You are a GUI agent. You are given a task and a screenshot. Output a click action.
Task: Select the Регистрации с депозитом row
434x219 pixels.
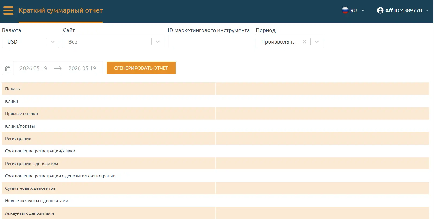(215, 164)
